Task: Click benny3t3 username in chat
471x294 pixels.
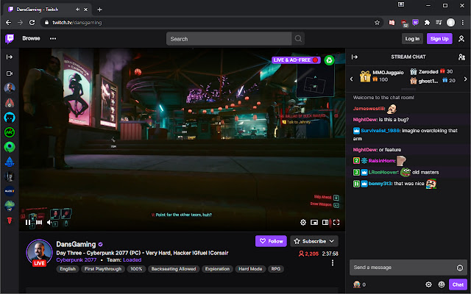Action: tap(380, 184)
